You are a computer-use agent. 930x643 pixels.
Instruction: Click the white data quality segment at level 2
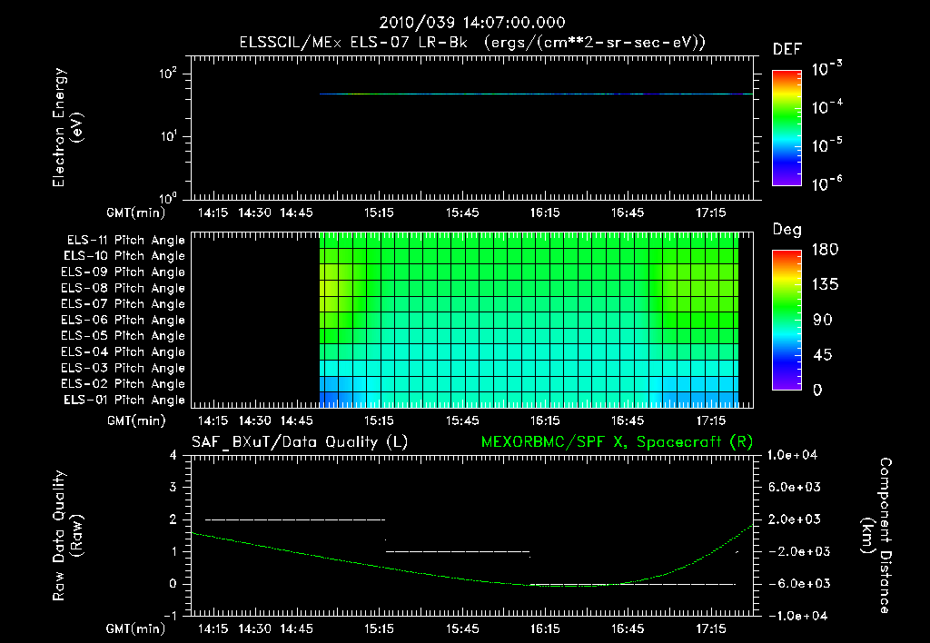pyautogui.click(x=295, y=519)
